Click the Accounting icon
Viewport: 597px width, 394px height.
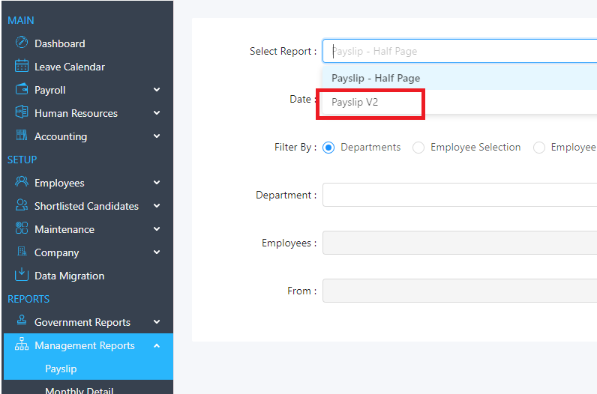pyautogui.click(x=22, y=135)
